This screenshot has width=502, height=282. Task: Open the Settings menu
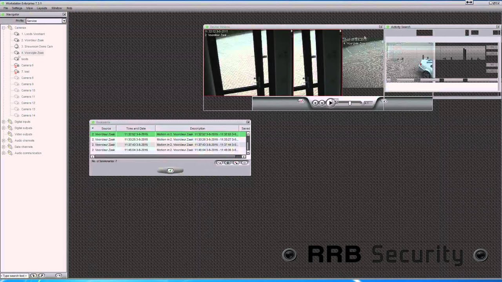pos(17,8)
